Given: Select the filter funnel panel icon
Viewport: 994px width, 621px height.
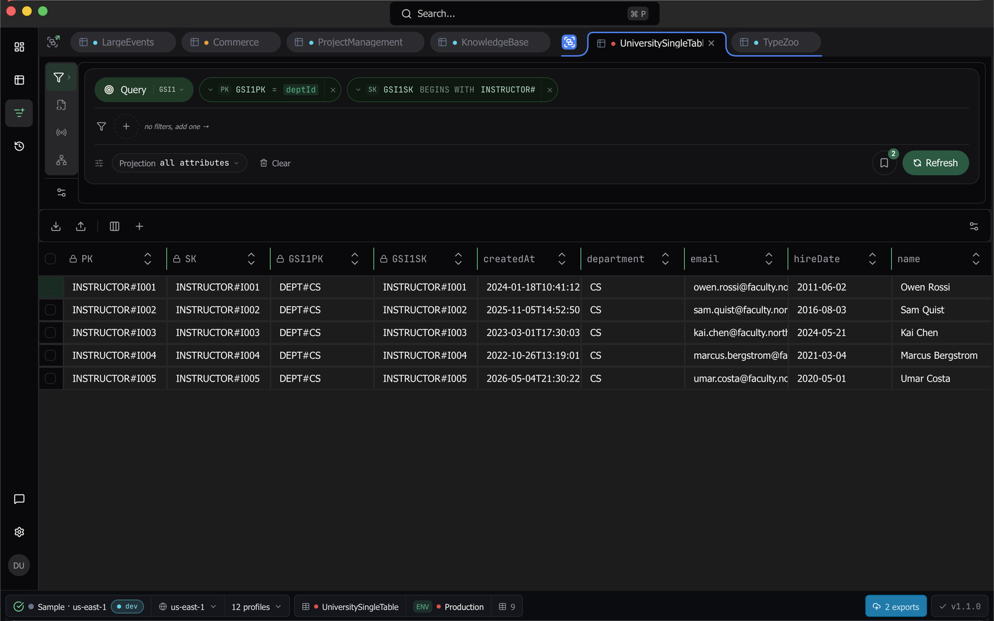Looking at the screenshot, I should coord(61,77).
